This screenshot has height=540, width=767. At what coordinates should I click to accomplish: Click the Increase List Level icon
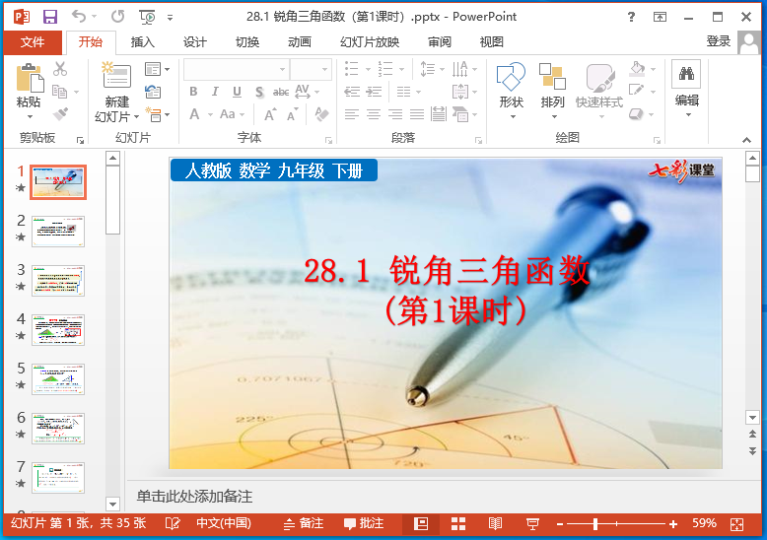point(374,92)
